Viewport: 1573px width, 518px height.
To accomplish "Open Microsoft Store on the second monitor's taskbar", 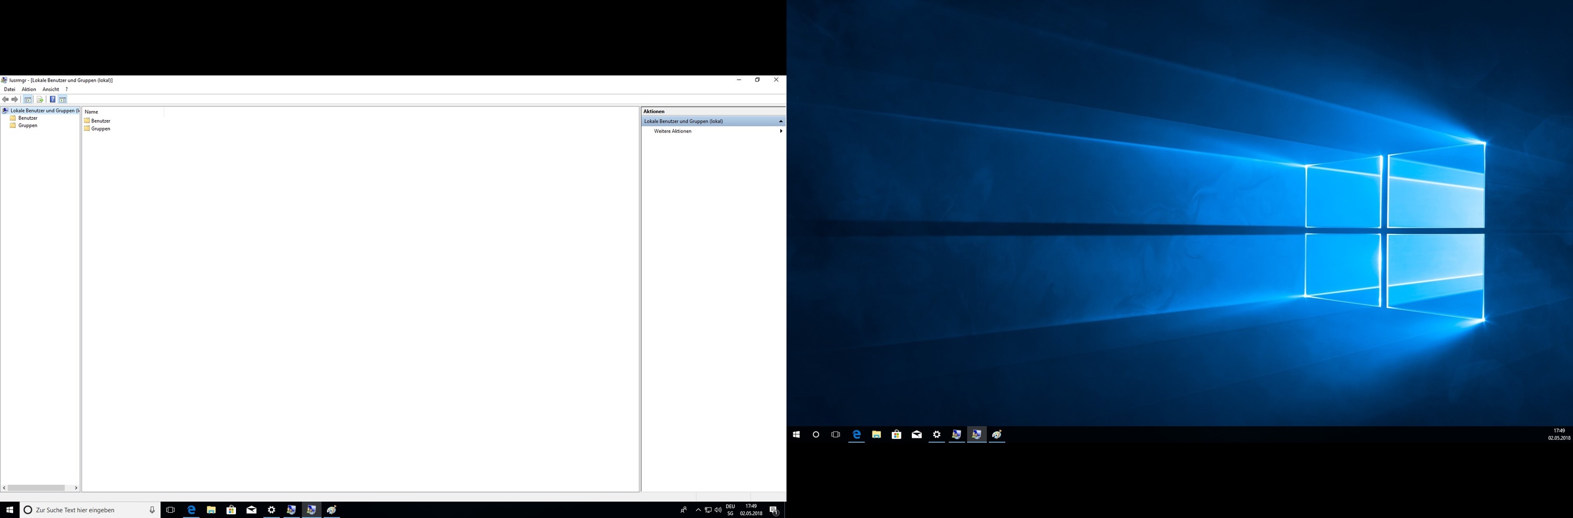I will pyautogui.click(x=897, y=434).
